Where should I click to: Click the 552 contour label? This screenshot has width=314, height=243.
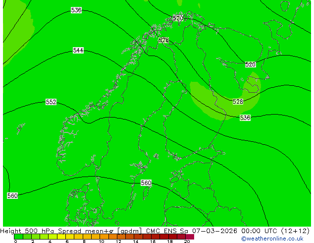[51, 102]
